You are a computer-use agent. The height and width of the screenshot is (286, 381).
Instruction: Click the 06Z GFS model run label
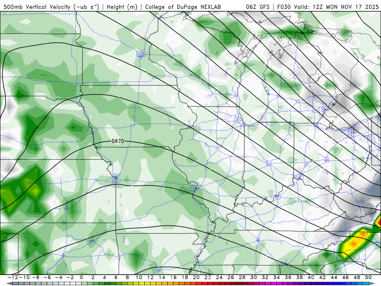point(258,7)
